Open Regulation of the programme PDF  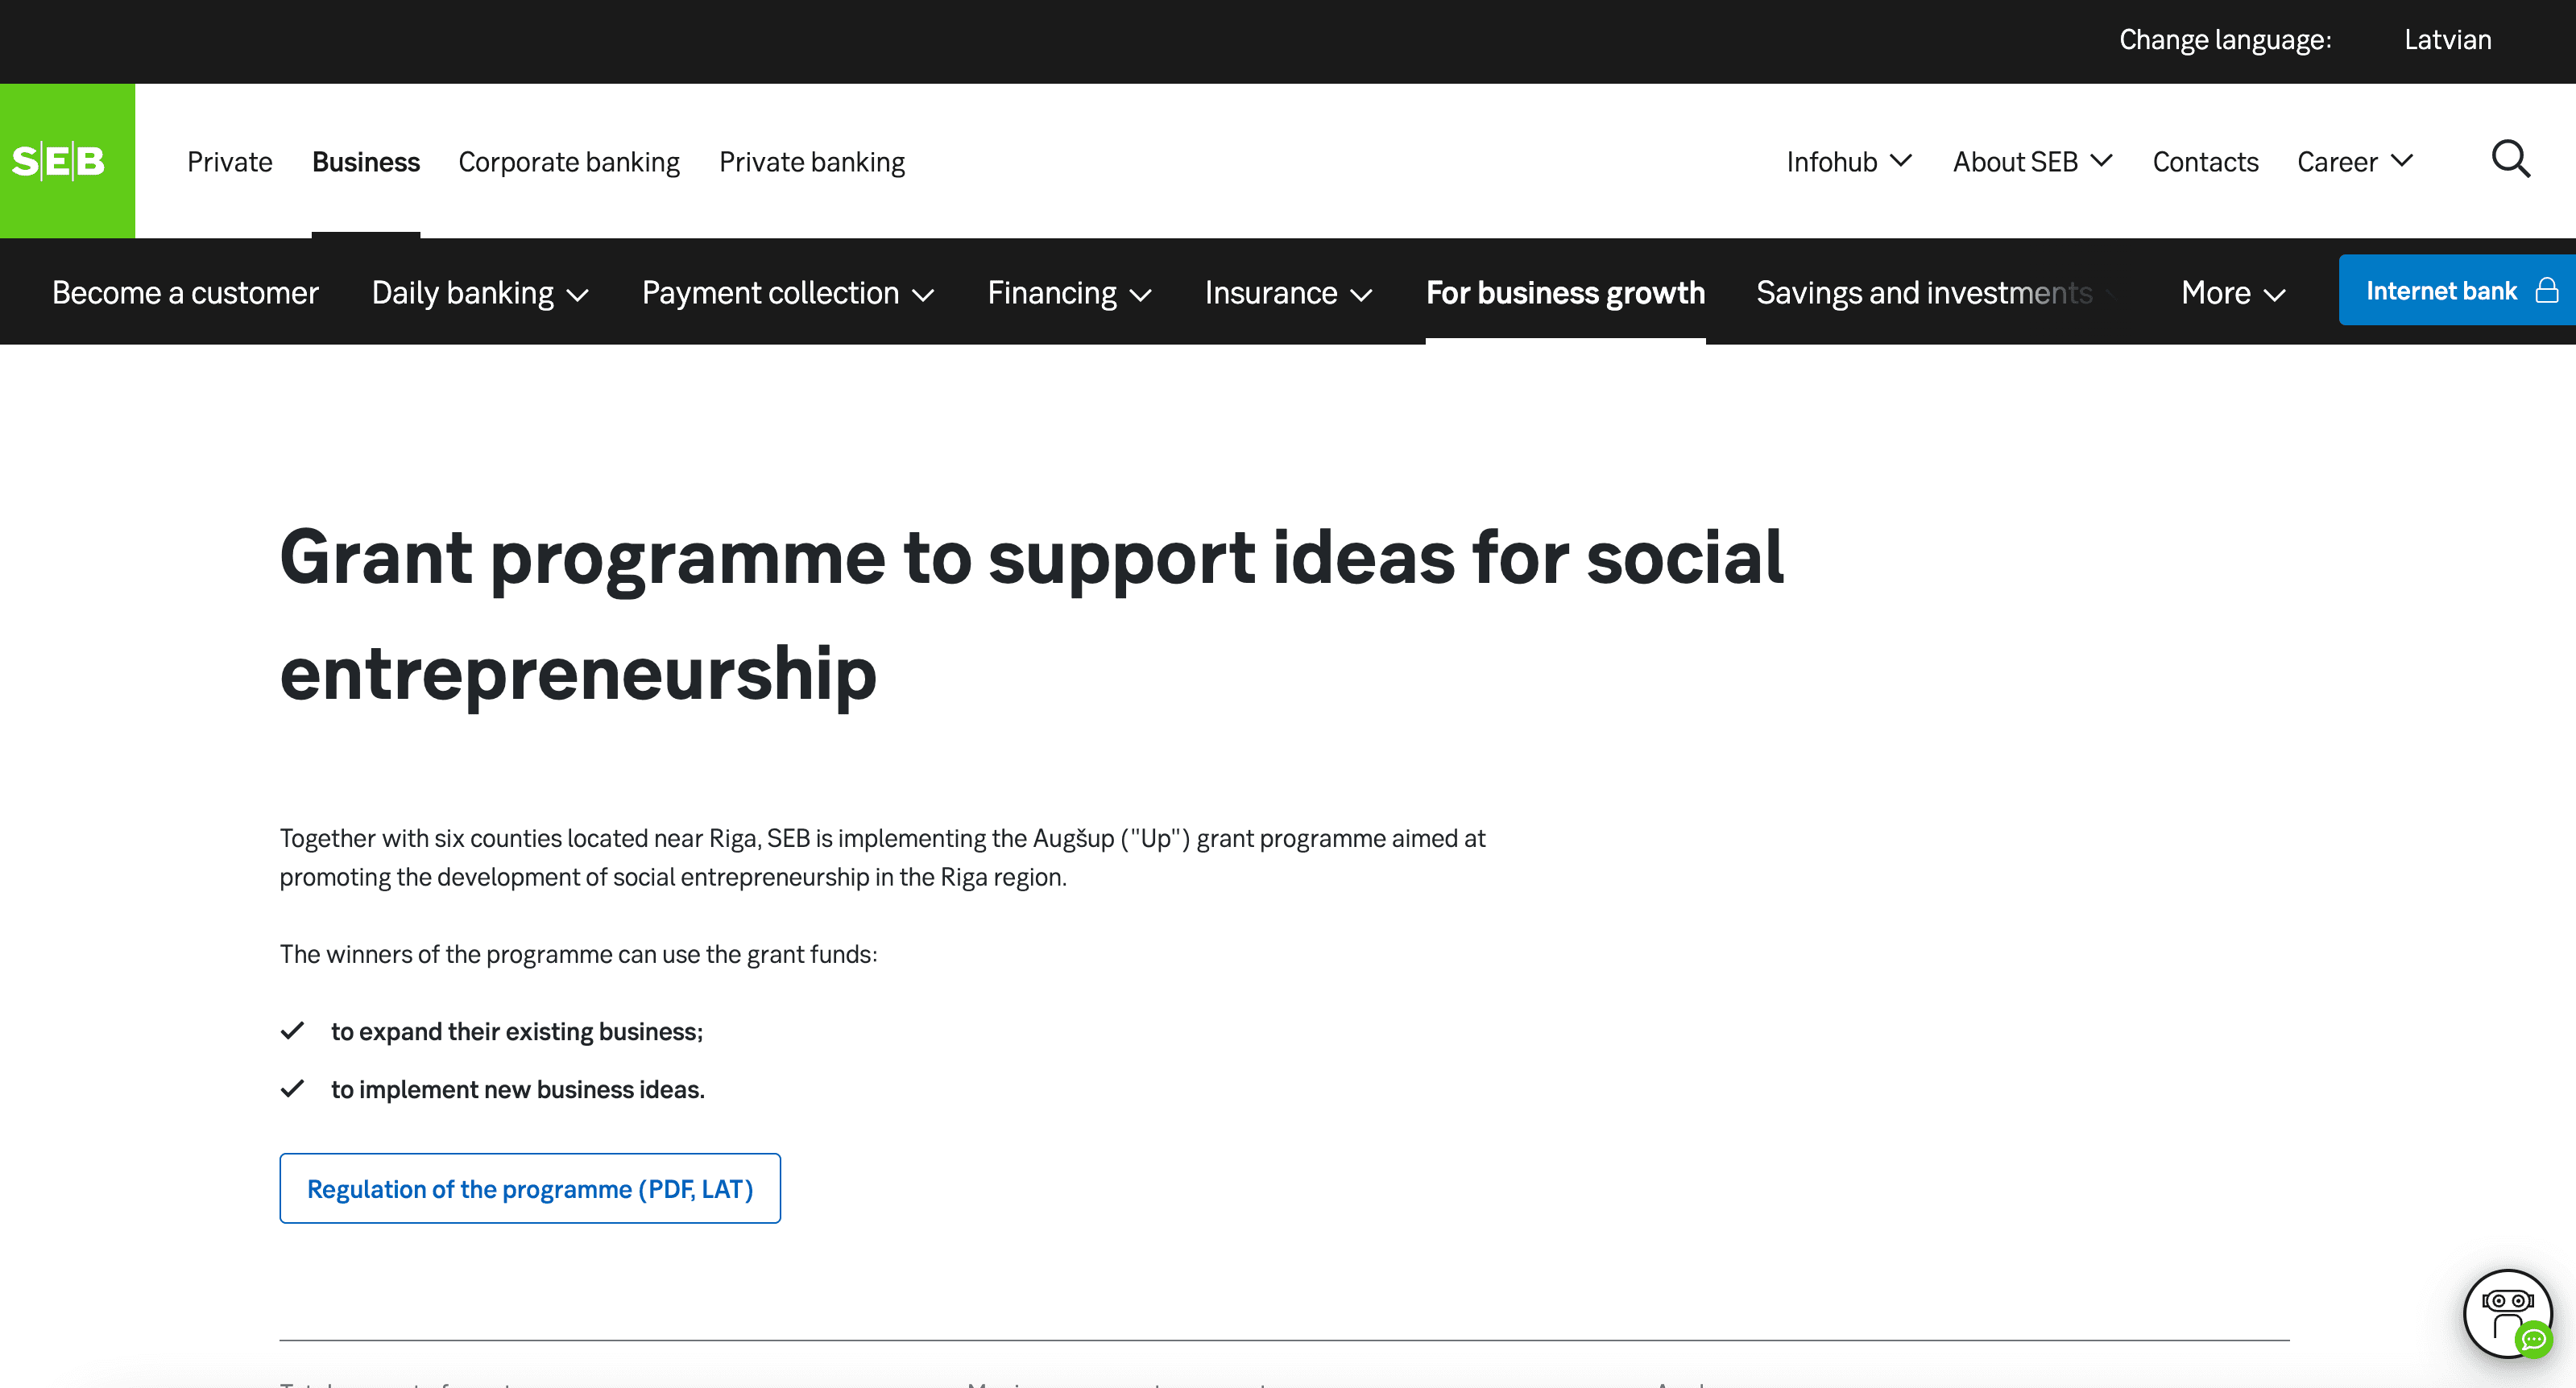tap(530, 1188)
